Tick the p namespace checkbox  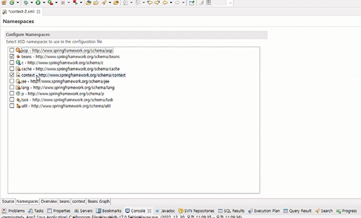pos(12,93)
